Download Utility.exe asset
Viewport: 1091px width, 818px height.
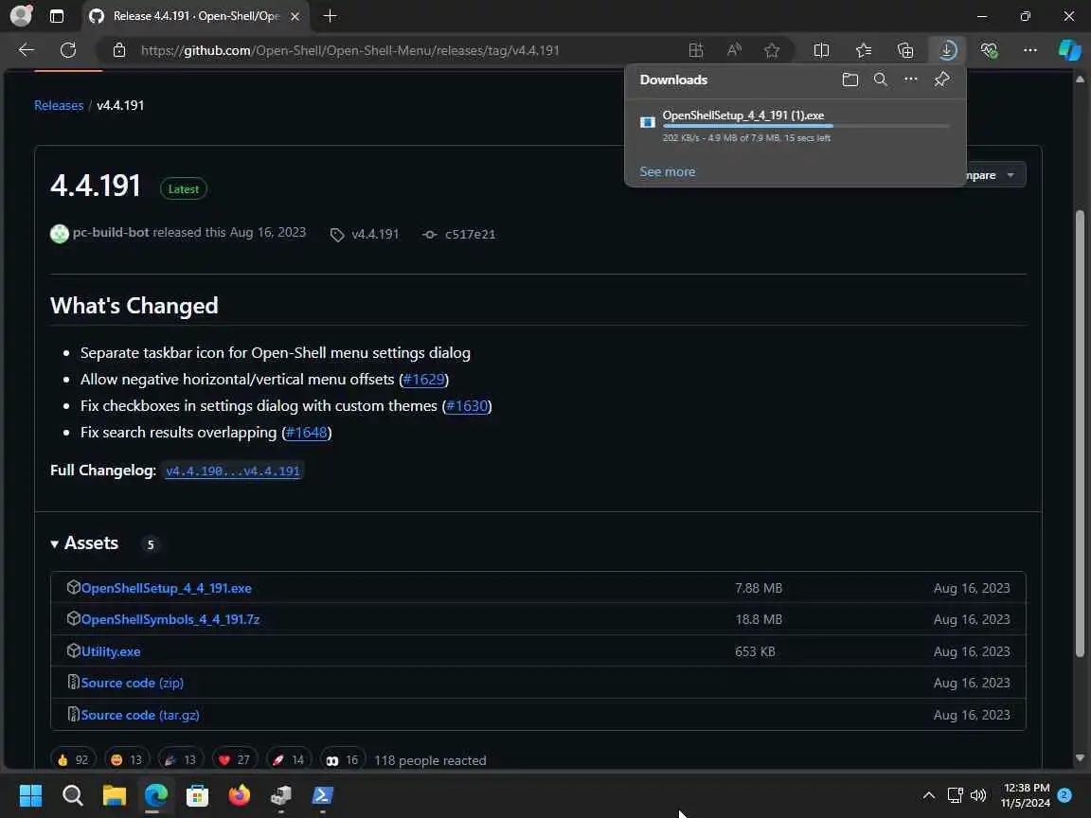tap(111, 651)
